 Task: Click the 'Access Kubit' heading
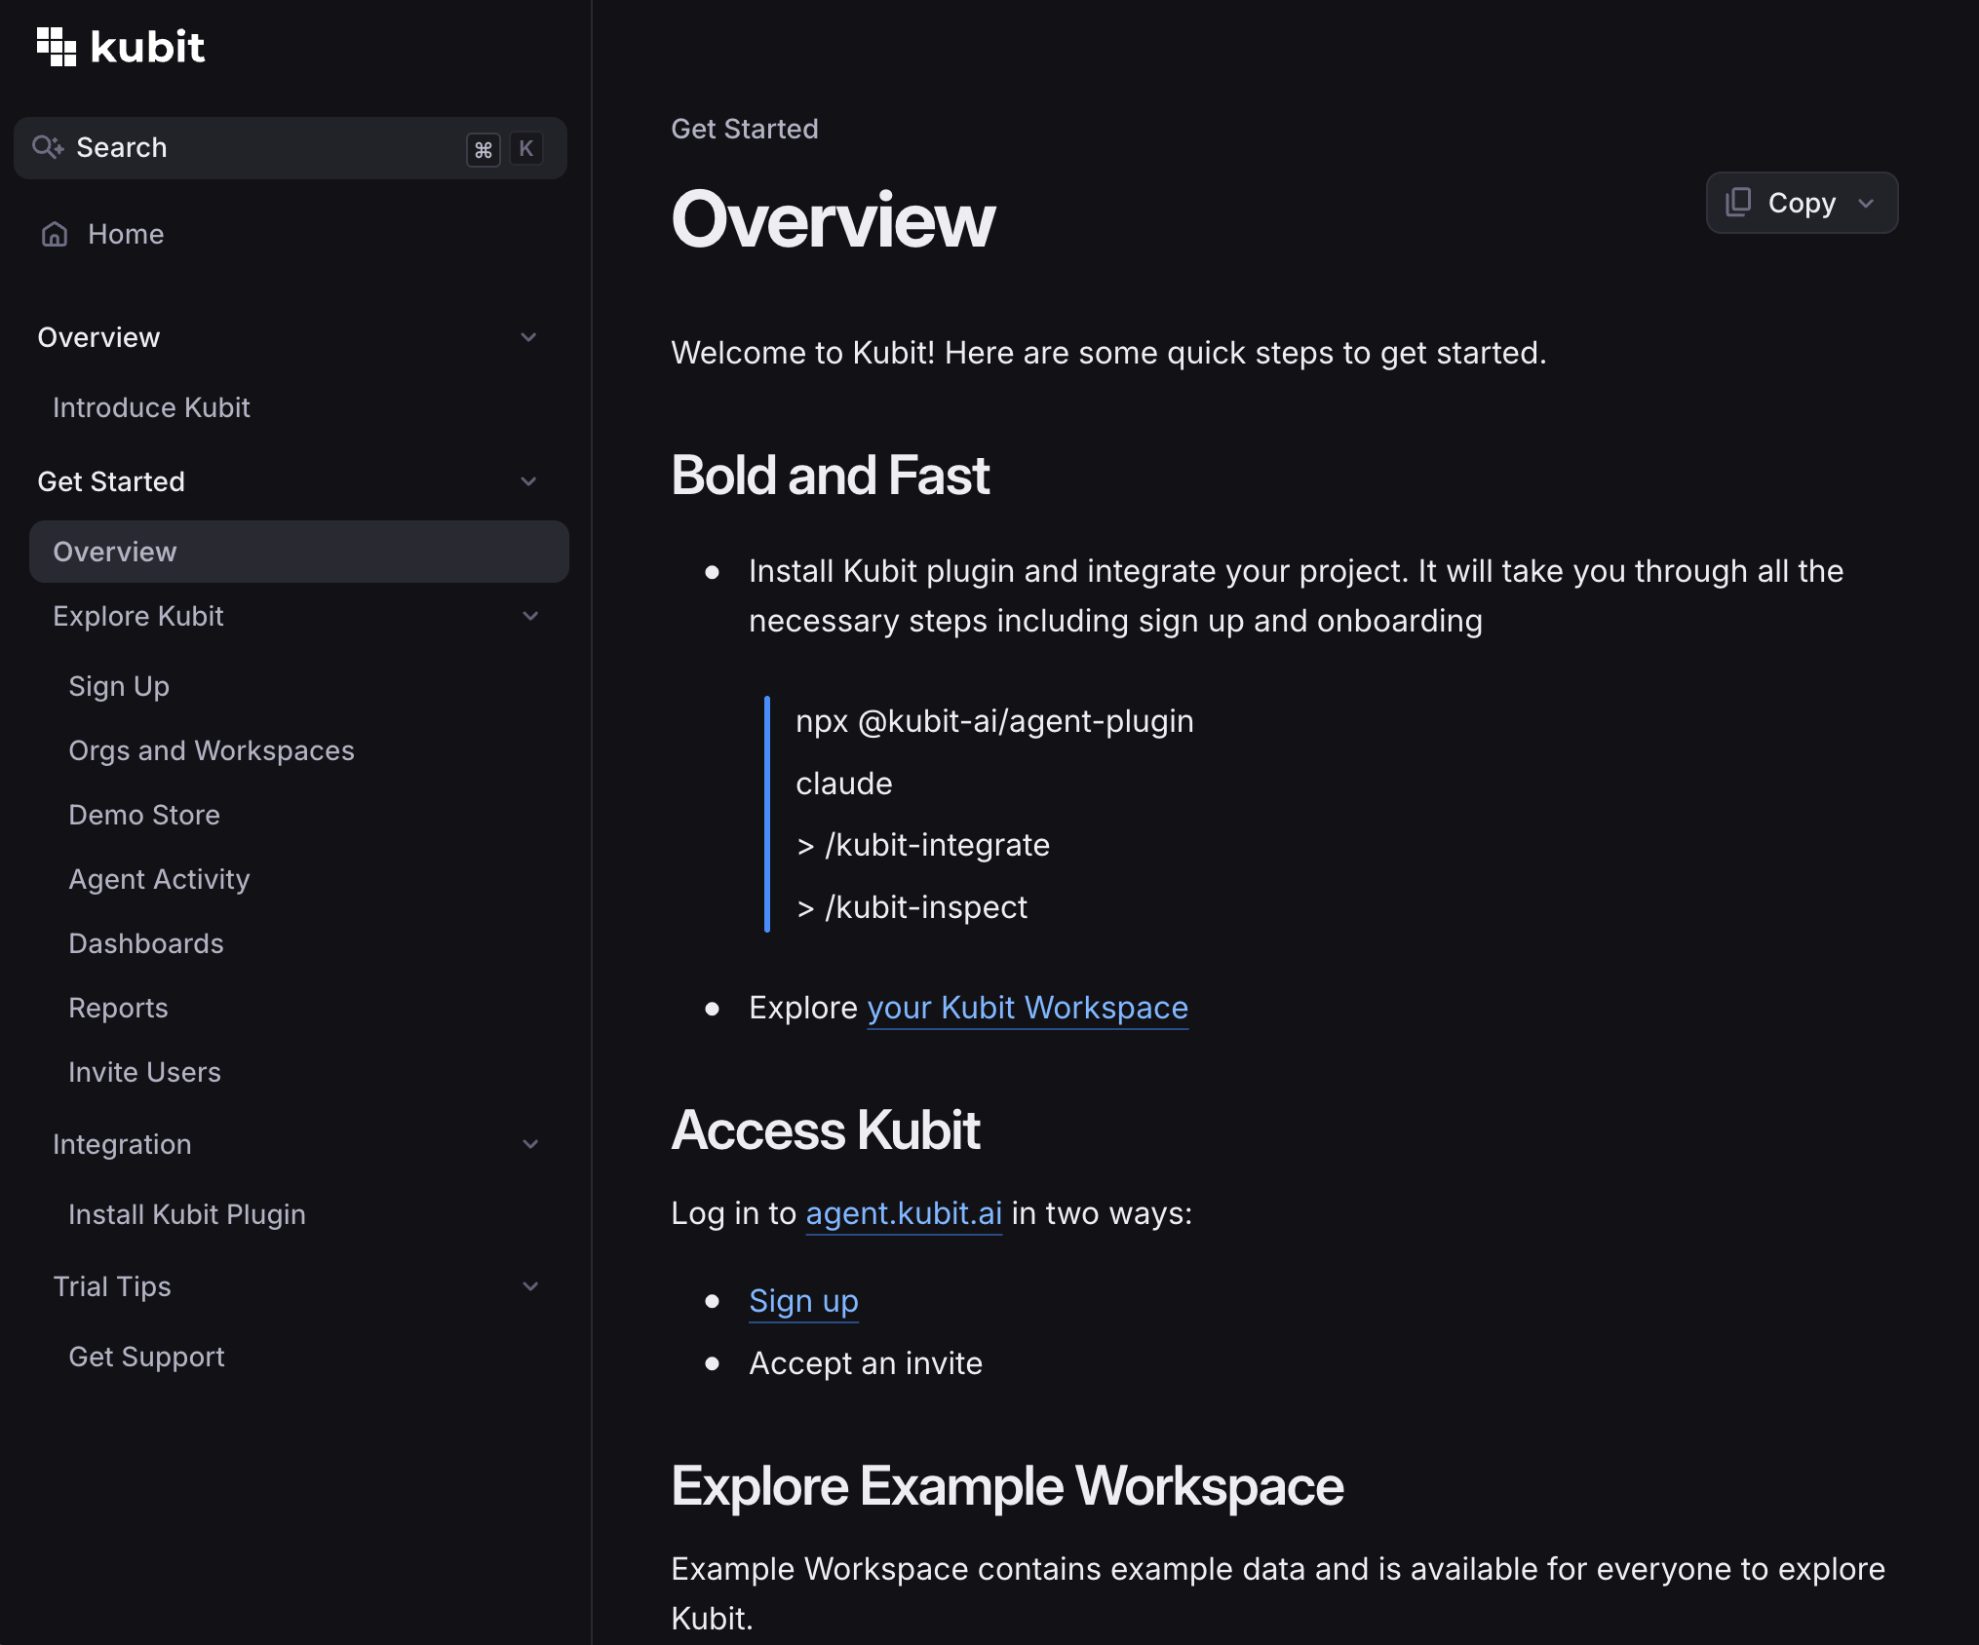pos(826,1130)
